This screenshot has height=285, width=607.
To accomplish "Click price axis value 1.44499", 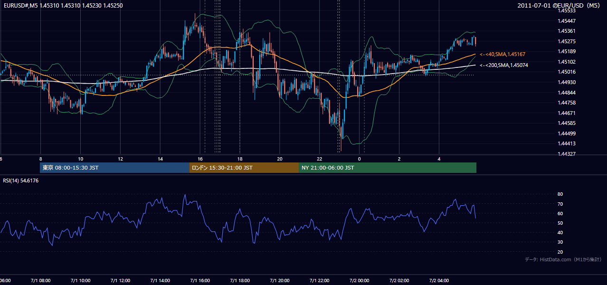I will 567,133.
